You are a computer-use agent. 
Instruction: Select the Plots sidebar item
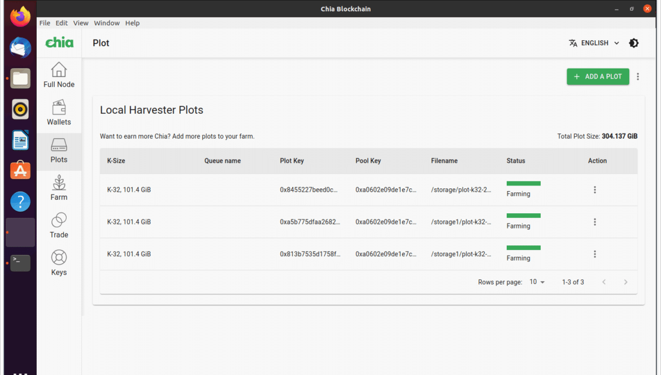click(x=59, y=151)
